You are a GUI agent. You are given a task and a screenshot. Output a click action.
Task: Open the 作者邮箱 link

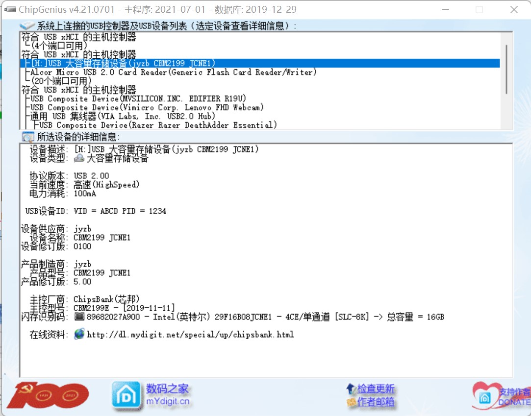pos(375,402)
